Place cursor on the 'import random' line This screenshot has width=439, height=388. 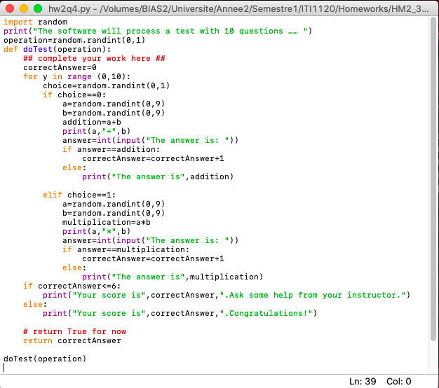coord(32,22)
